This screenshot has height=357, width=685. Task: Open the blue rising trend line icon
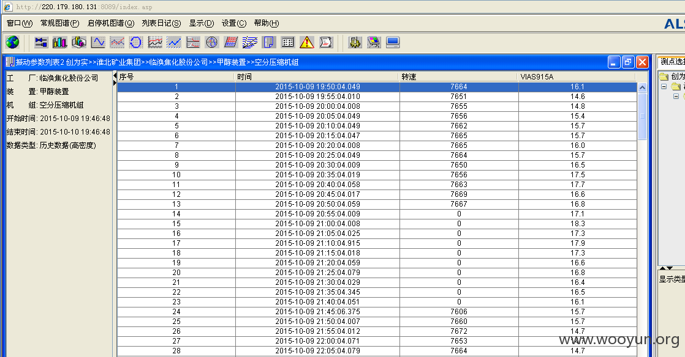(174, 42)
